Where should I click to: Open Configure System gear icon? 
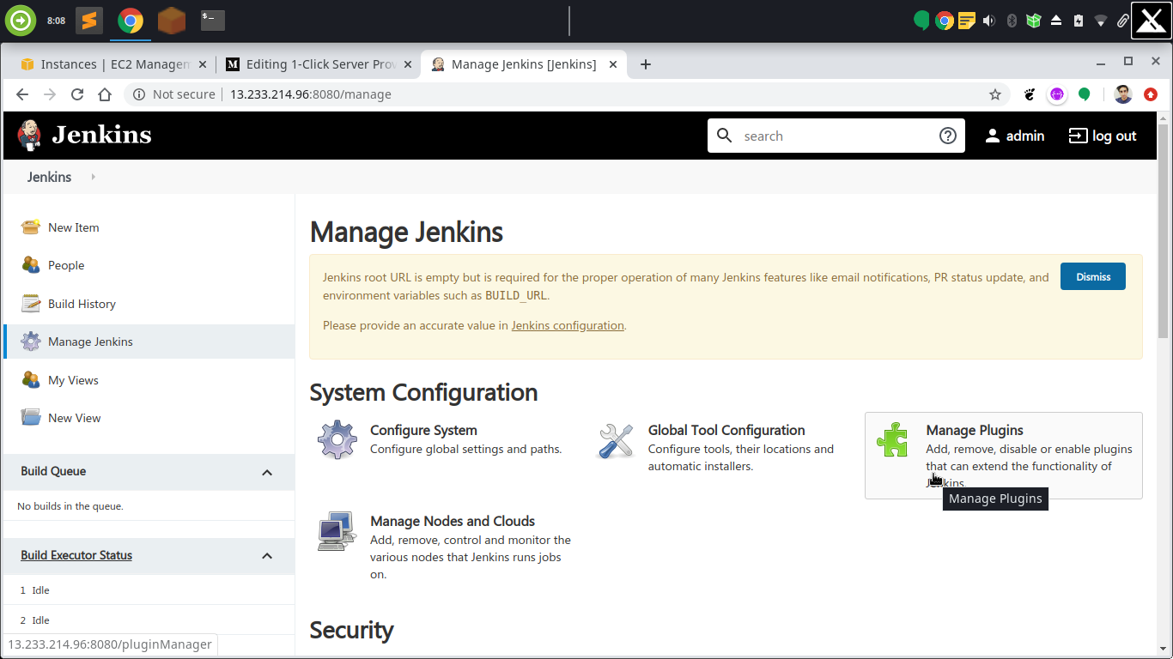click(337, 439)
